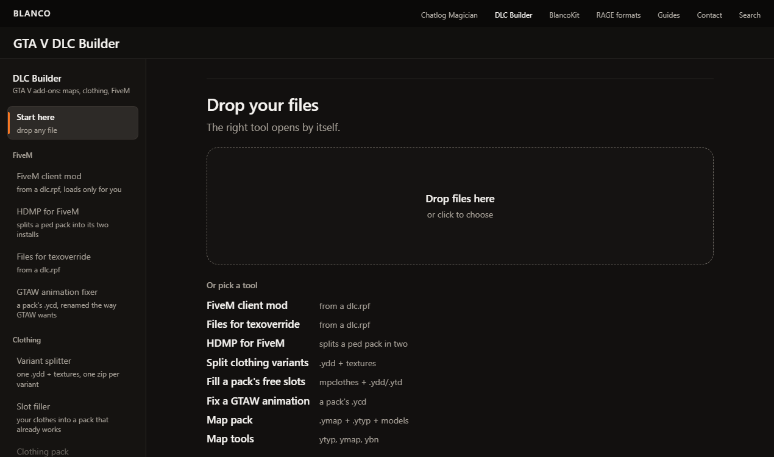Pick the Fill a pack's free slots tool
The image size is (774, 457).
tap(256, 381)
